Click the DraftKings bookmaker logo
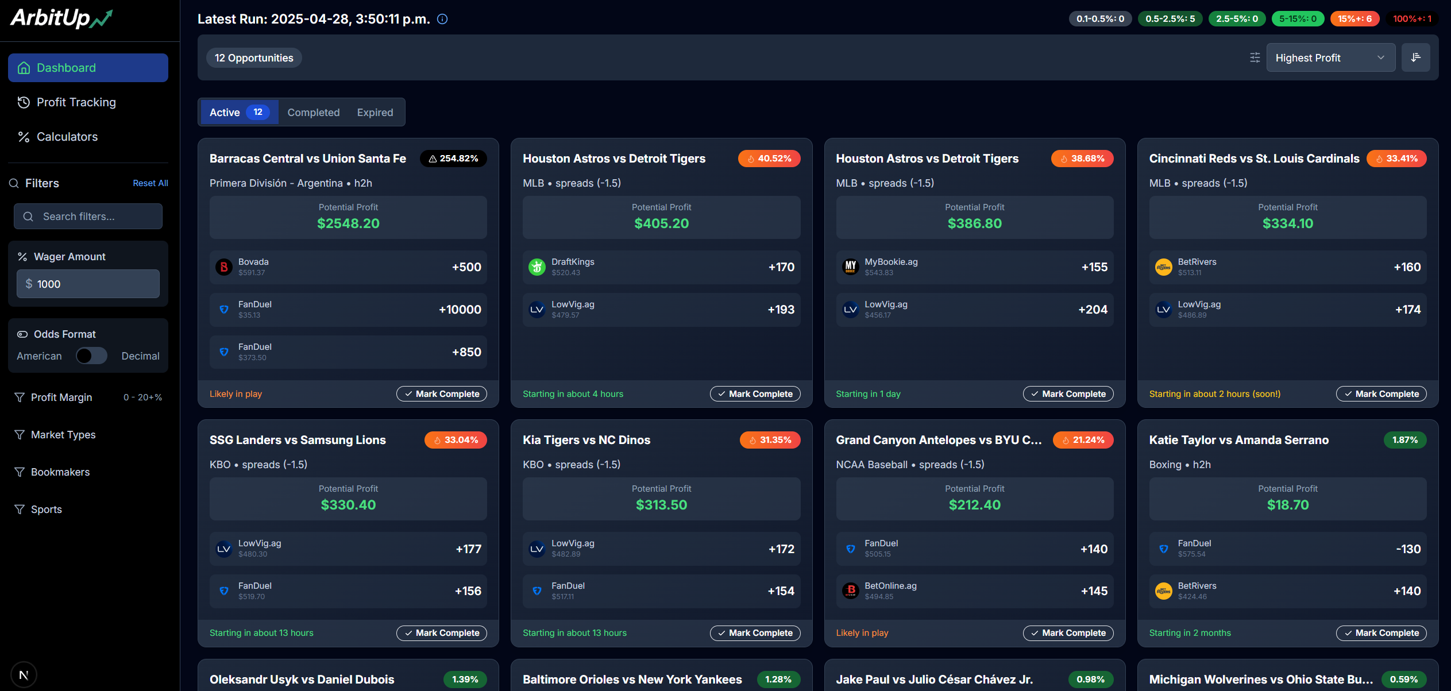The height and width of the screenshot is (691, 1451). click(537, 267)
